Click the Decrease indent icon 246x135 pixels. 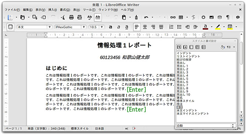coord(187,27)
